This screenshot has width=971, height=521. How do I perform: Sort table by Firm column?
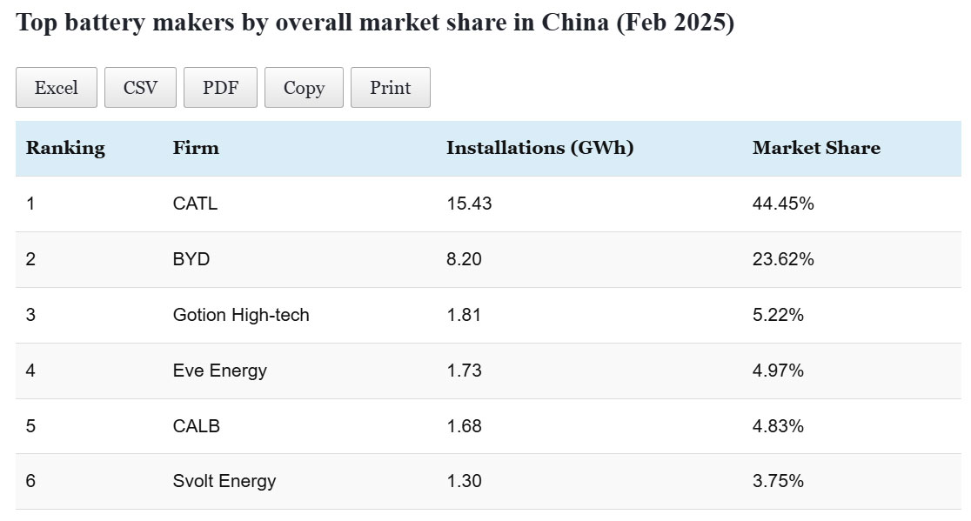tap(196, 148)
